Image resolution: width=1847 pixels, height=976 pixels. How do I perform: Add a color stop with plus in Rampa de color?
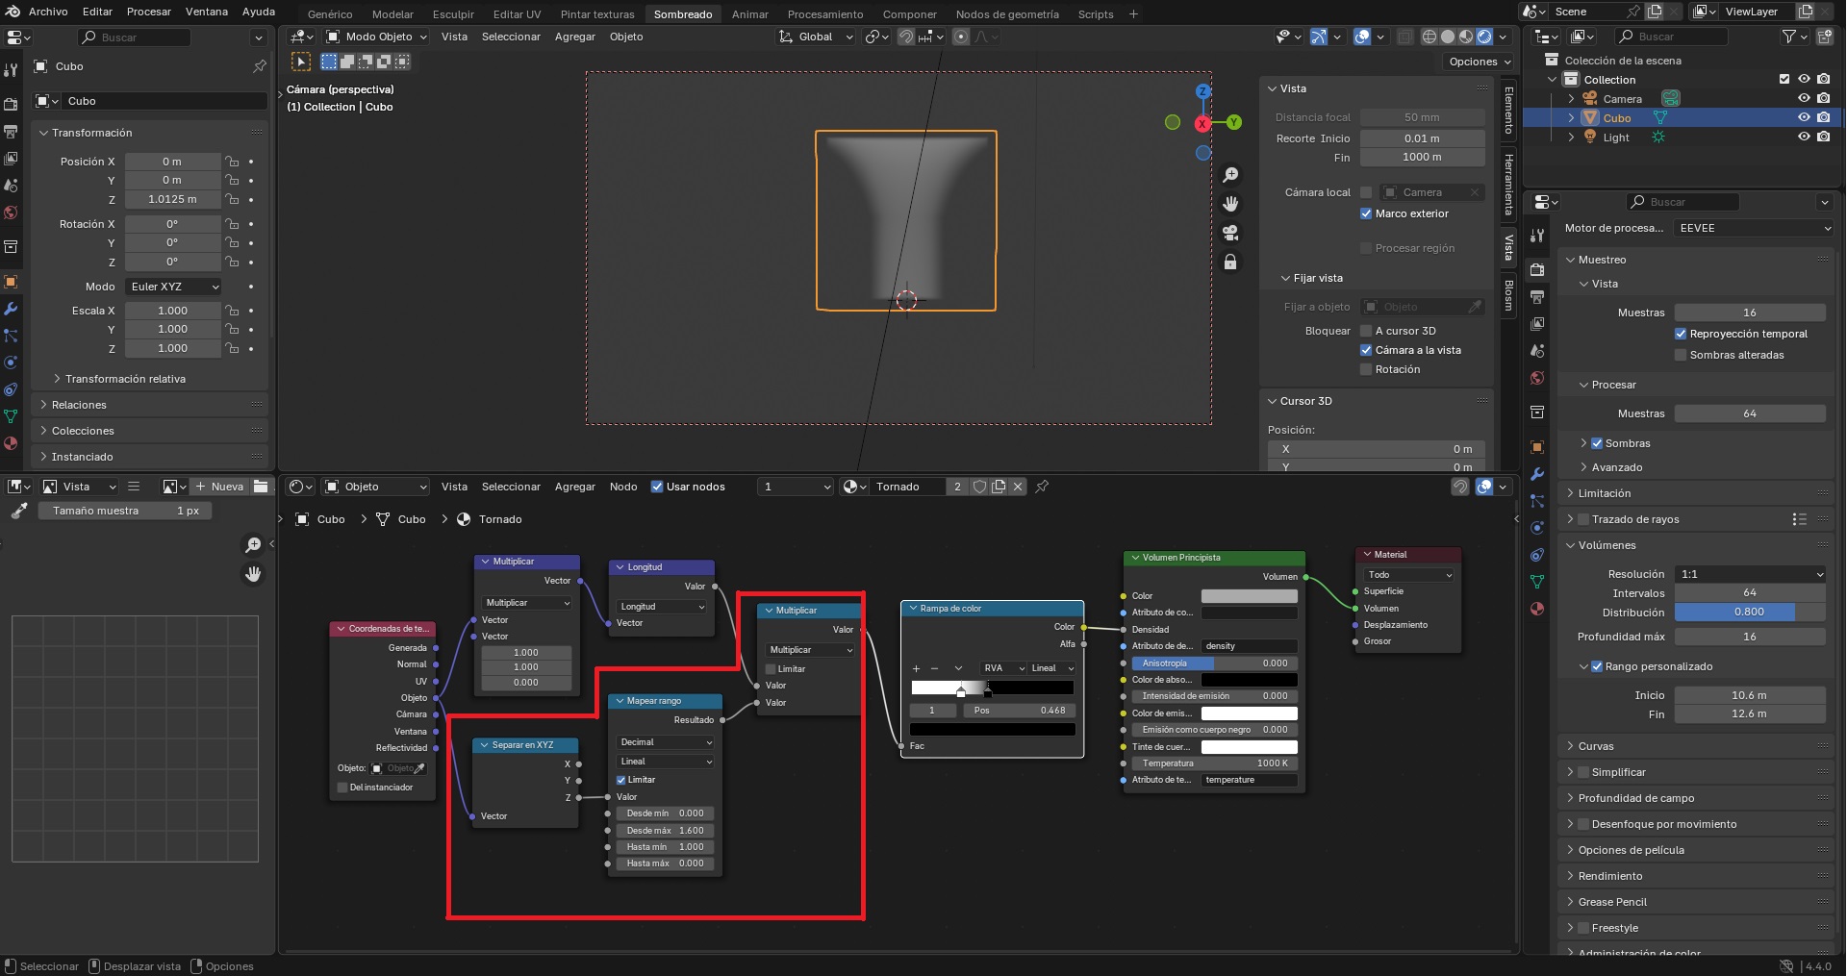[916, 668]
